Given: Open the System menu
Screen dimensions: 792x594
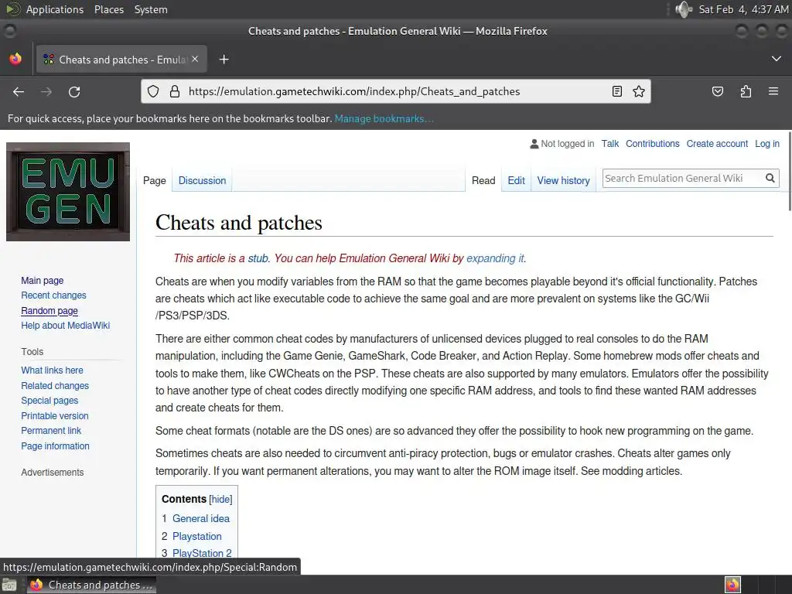Looking at the screenshot, I should click(x=151, y=9).
